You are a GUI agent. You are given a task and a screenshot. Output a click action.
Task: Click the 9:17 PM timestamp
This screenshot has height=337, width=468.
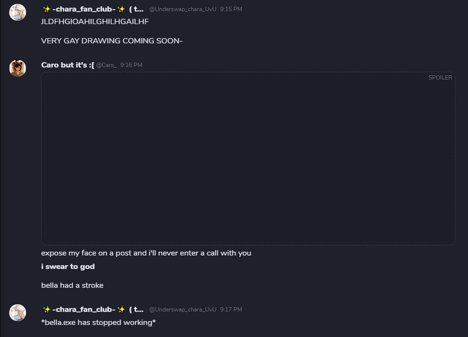pos(231,309)
